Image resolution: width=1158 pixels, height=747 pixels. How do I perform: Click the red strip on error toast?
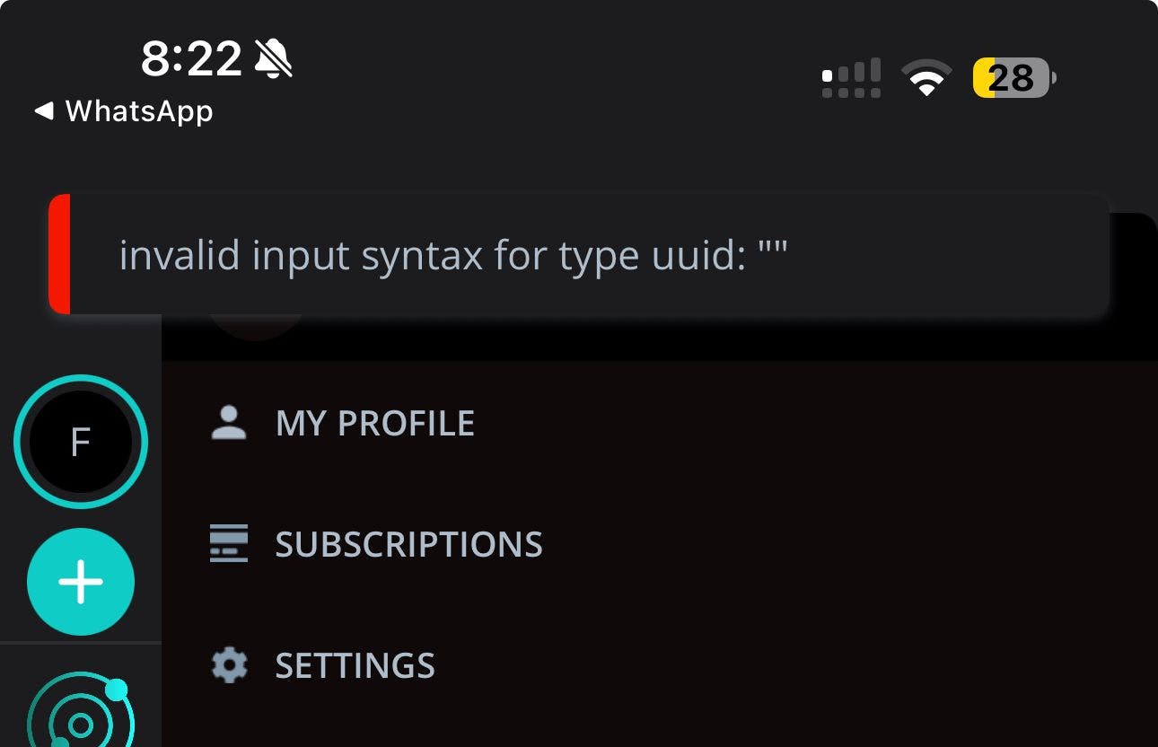(59, 254)
